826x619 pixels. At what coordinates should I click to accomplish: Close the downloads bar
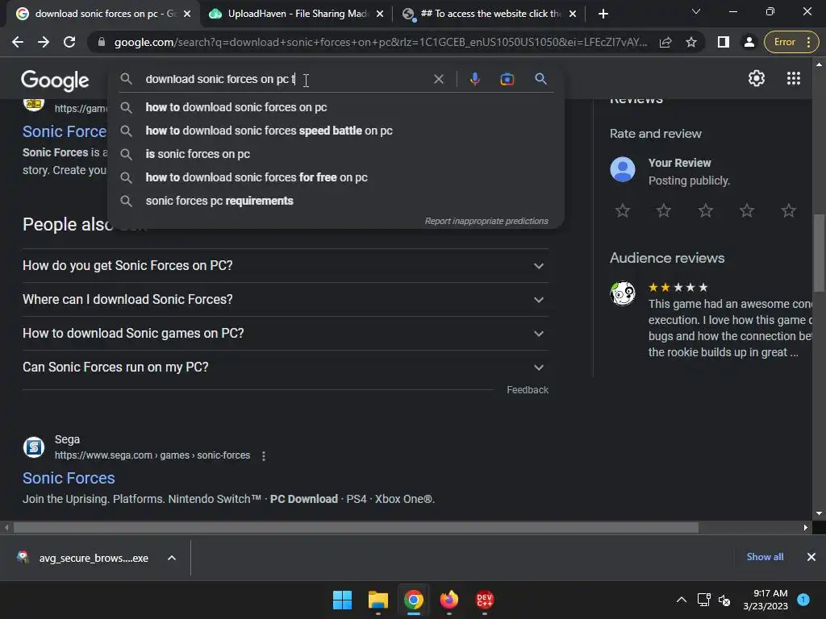pyautogui.click(x=811, y=557)
